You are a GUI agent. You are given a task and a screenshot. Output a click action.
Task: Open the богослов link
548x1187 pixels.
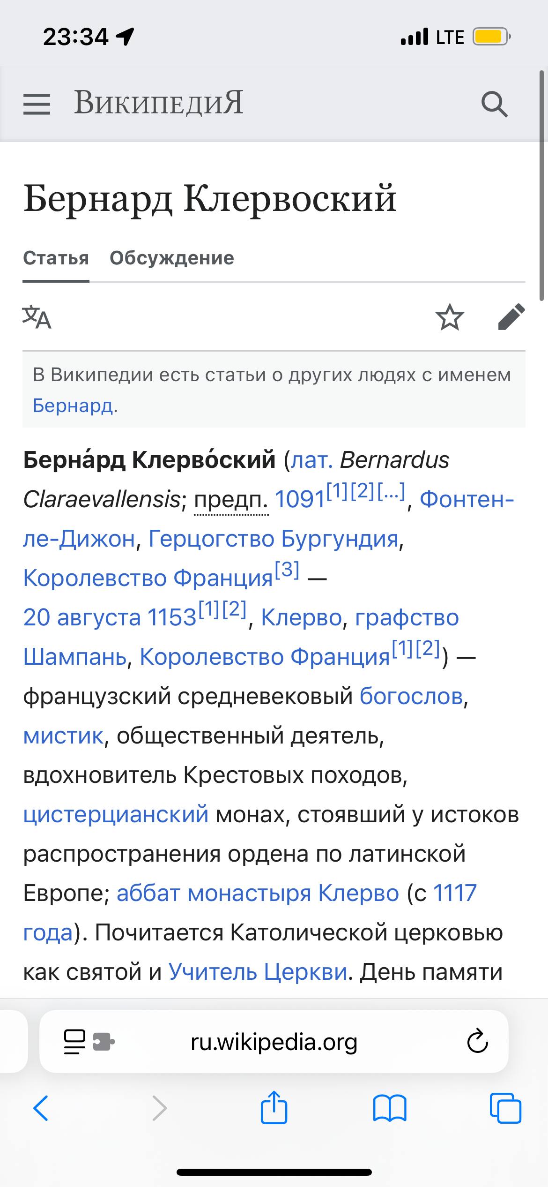(411, 696)
